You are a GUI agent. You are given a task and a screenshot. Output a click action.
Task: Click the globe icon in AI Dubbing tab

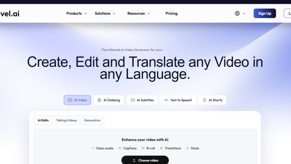(99, 100)
